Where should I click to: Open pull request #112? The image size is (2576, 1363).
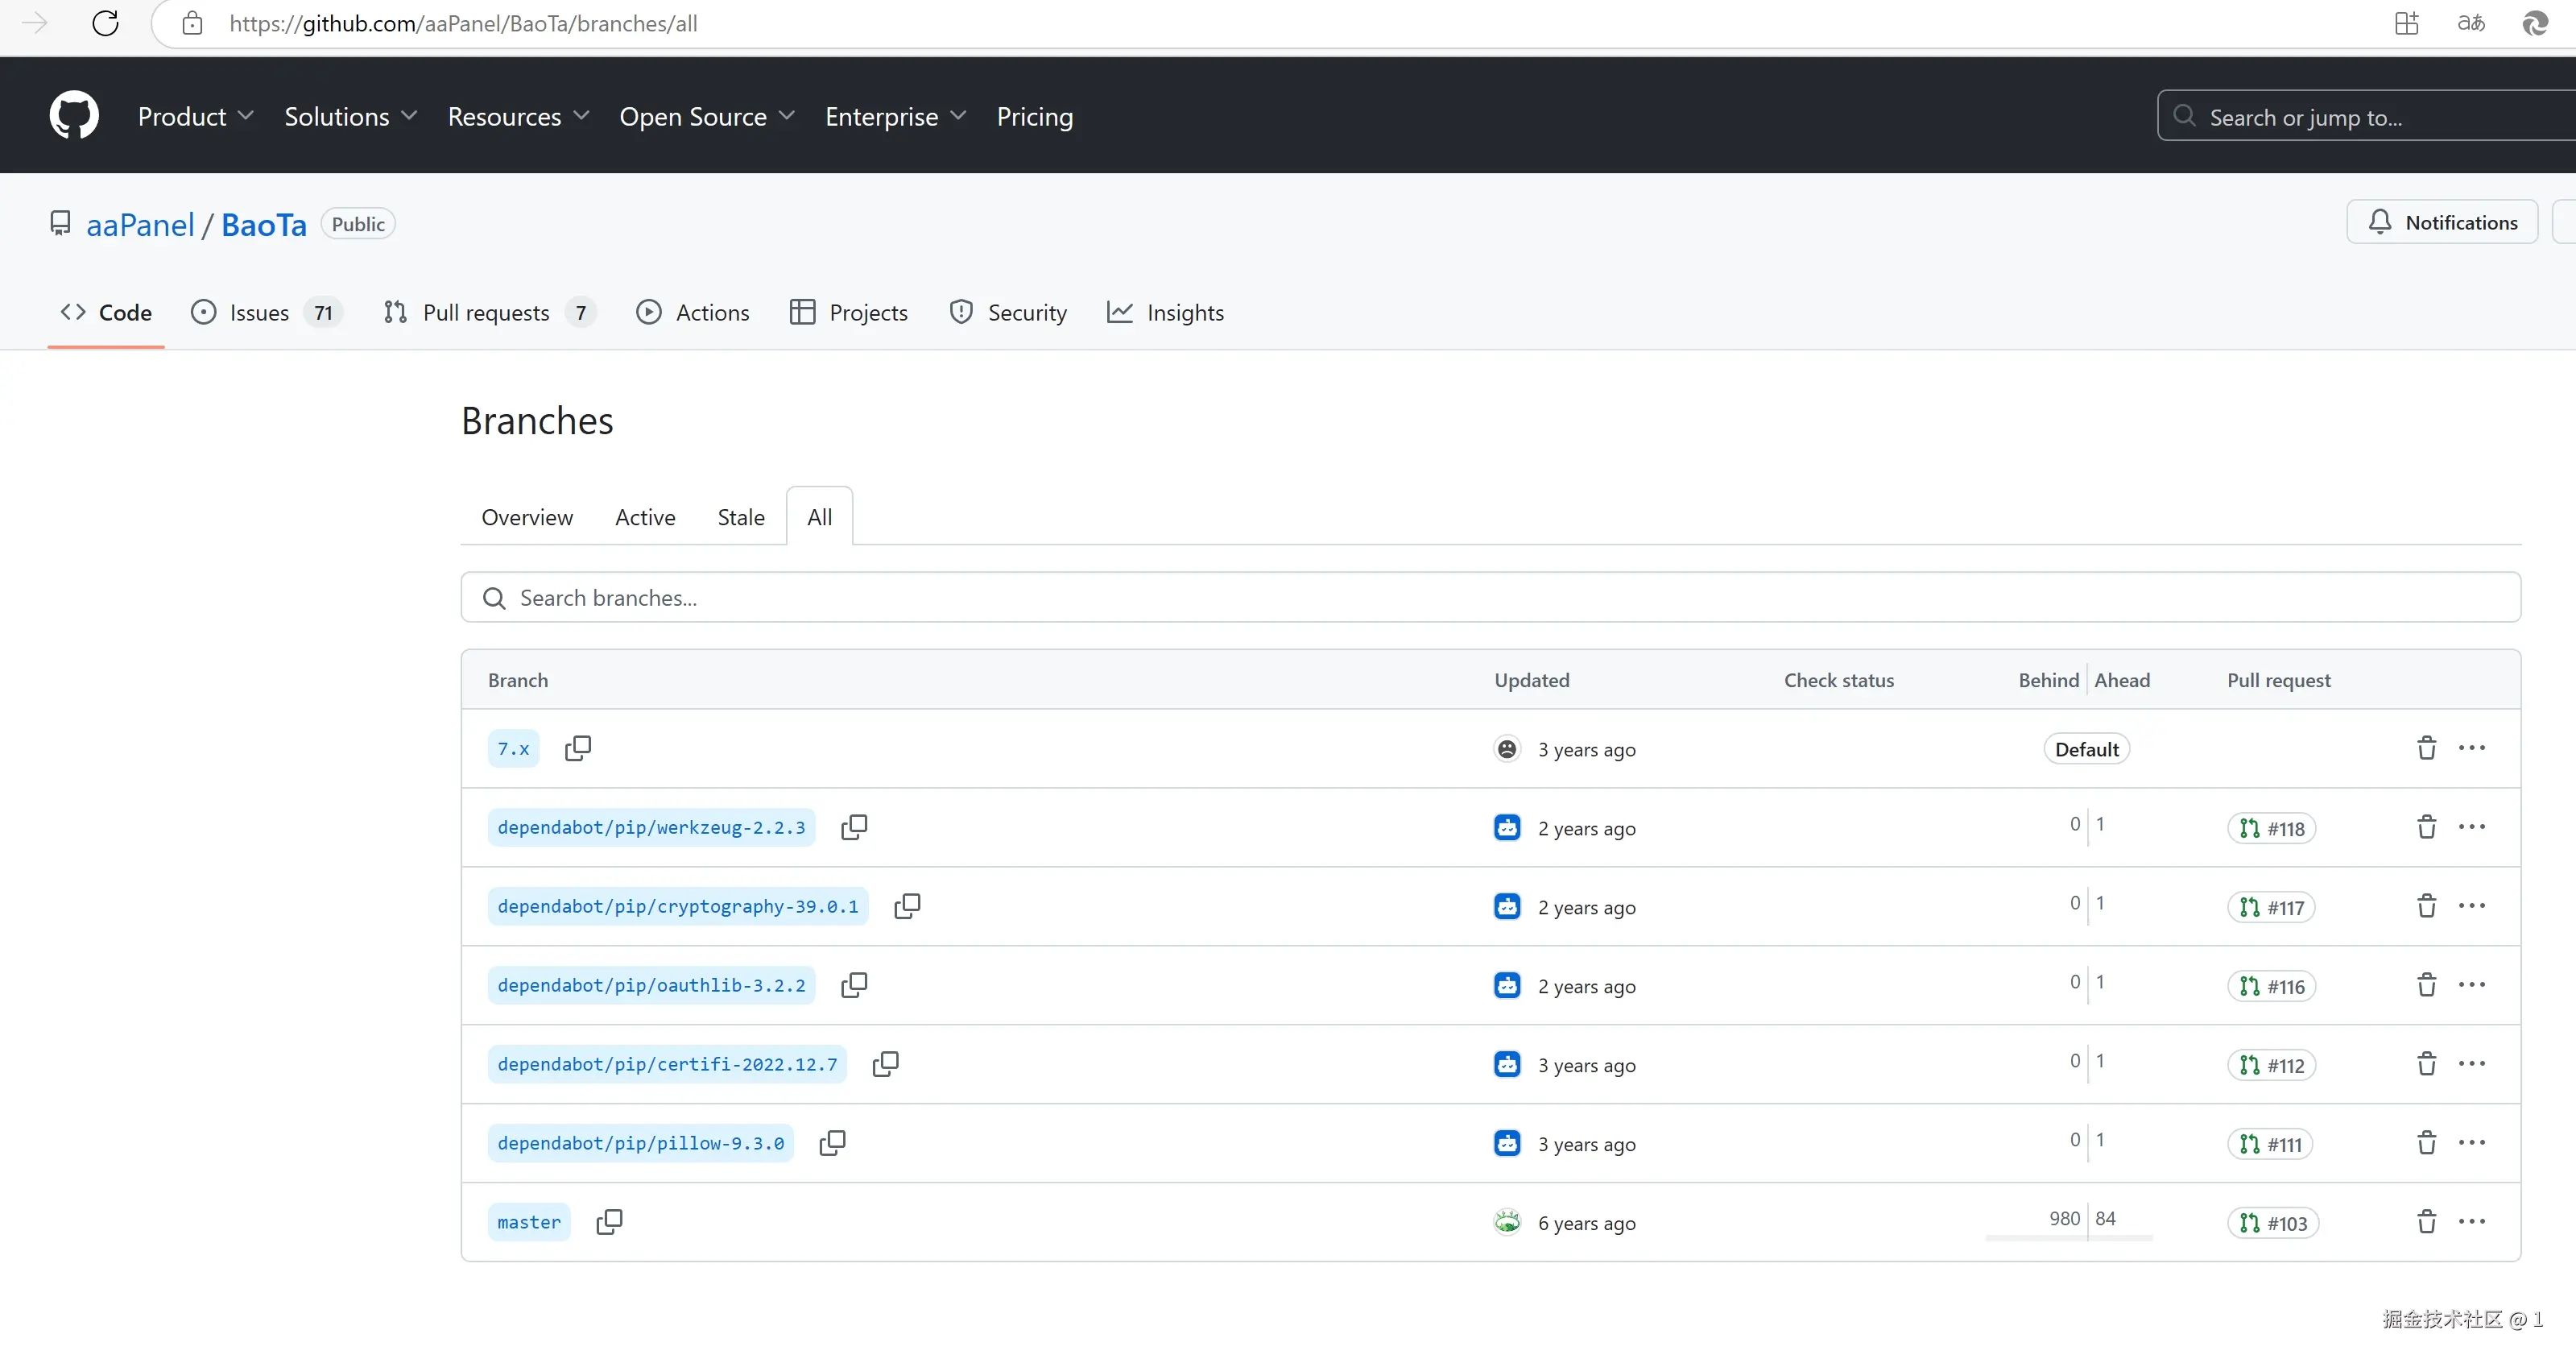point(2271,1065)
